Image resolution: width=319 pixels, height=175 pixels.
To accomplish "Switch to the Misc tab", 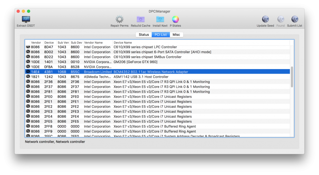I will (176, 35).
